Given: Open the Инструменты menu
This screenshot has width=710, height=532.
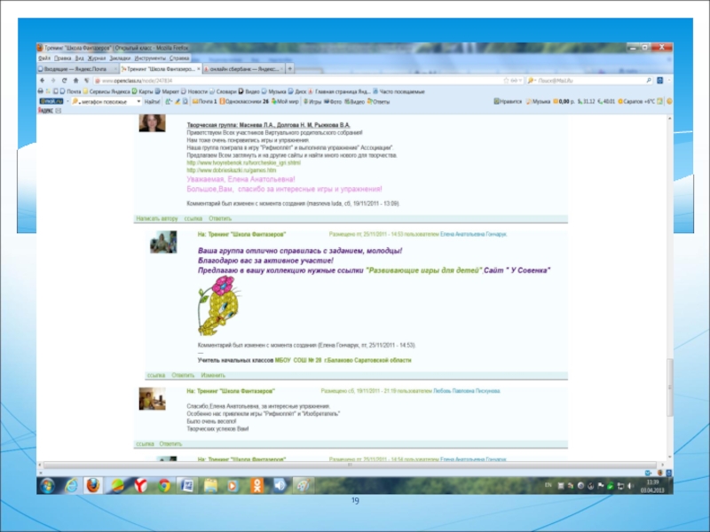Looking at the screenshot, I should click(150, 59).
